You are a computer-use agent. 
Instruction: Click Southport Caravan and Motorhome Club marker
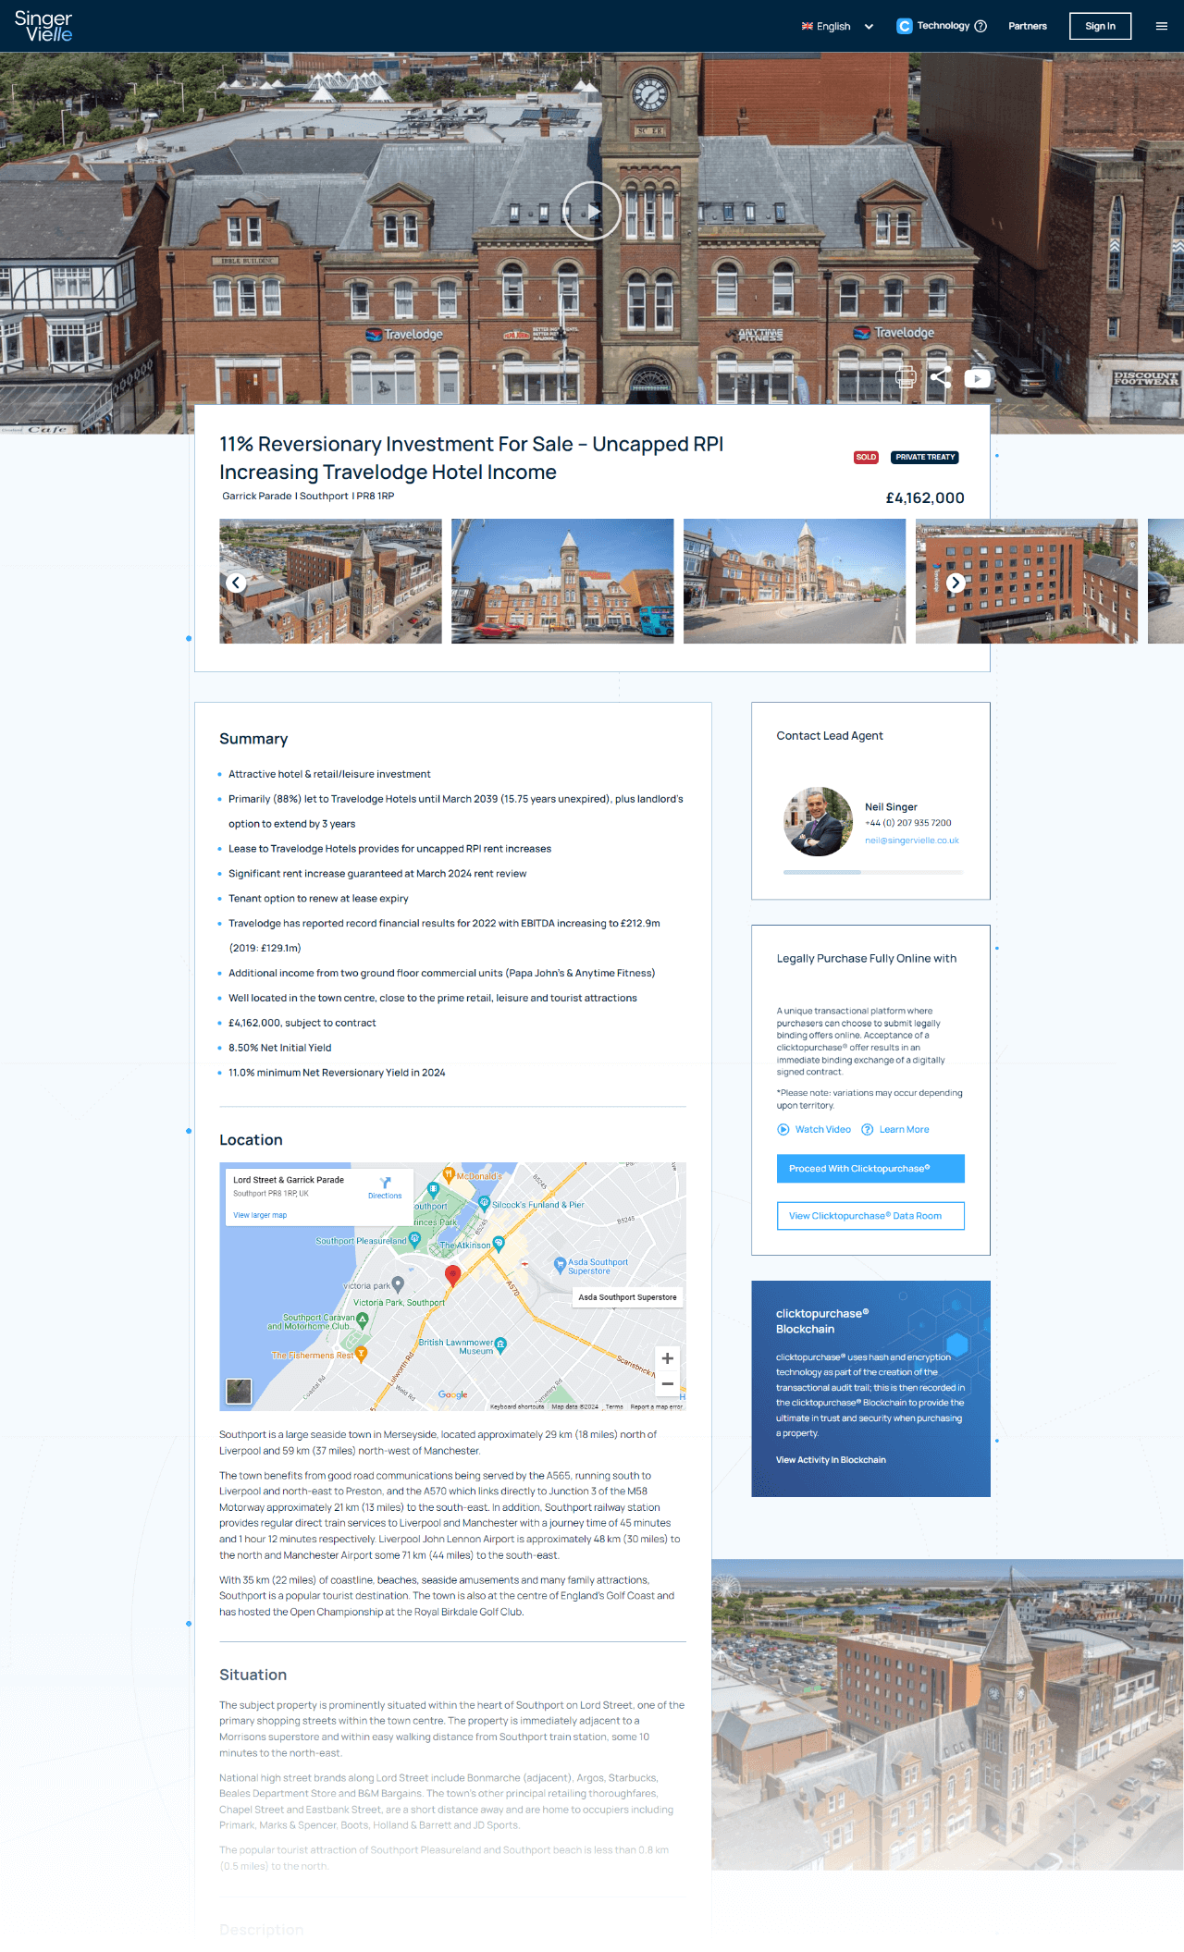[x=362, y=1320]
